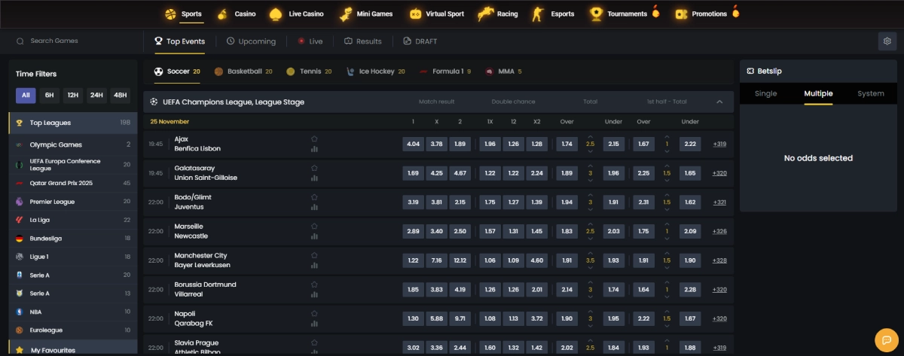
Task: View stats chart for Marseille vs Newcastle
Action: (x=314, y=236)
